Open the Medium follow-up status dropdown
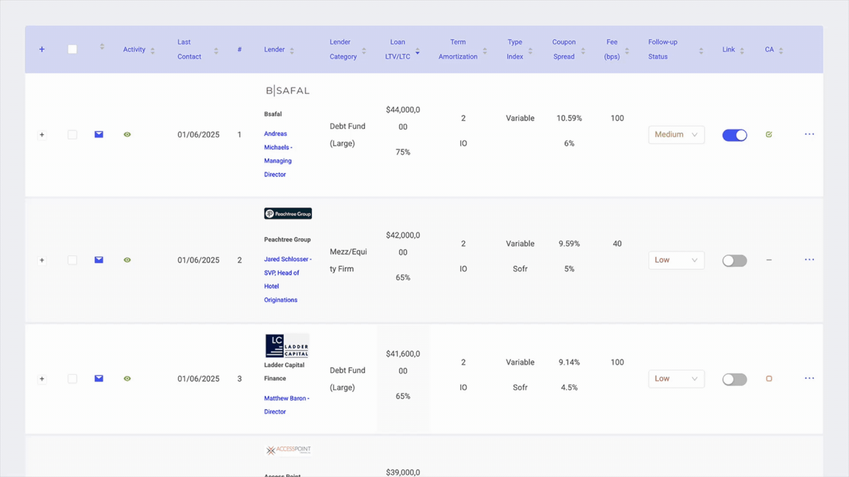849x477 pixels. click(676, 135)
